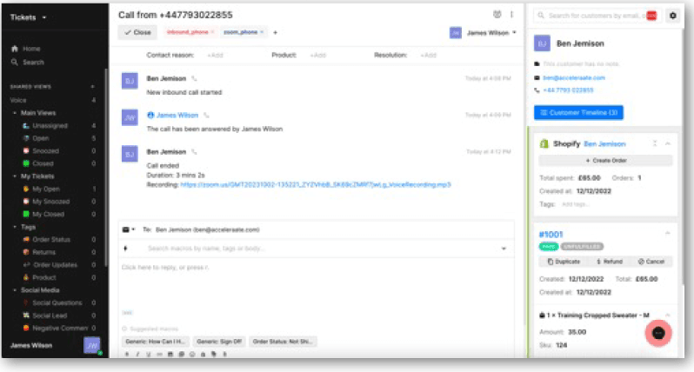
Task: Remove the inbound_phone tag
Action: (212, 32)
